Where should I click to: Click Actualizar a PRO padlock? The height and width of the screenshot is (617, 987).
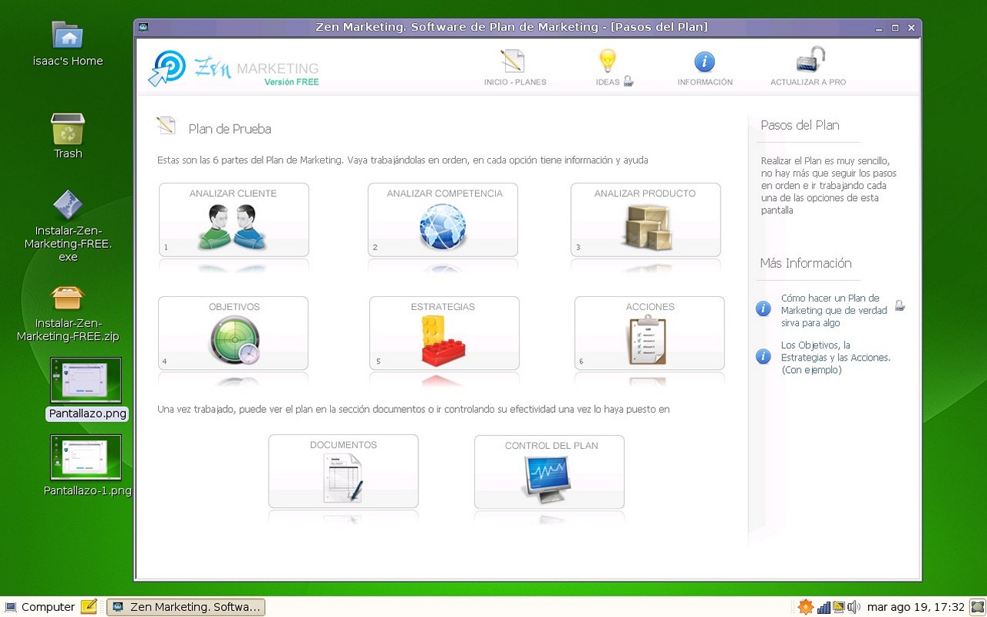coord(808,67)
